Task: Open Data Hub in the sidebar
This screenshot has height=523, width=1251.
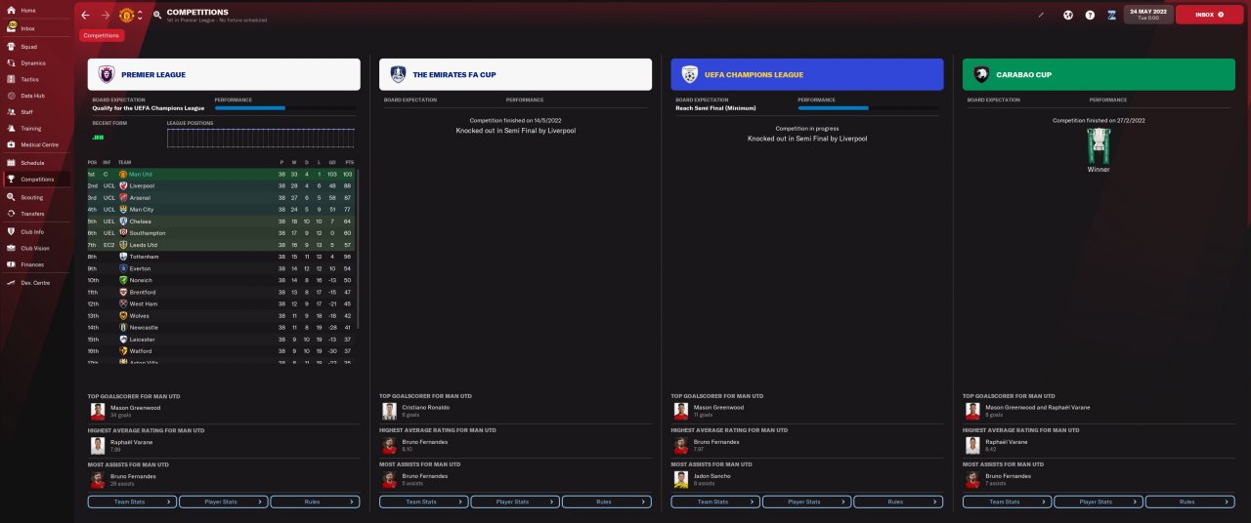Action: (x=35, y=96)
